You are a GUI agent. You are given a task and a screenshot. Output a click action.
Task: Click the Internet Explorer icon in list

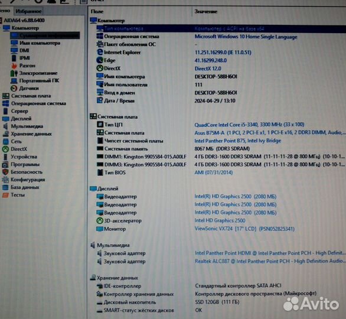coord(100,52)
